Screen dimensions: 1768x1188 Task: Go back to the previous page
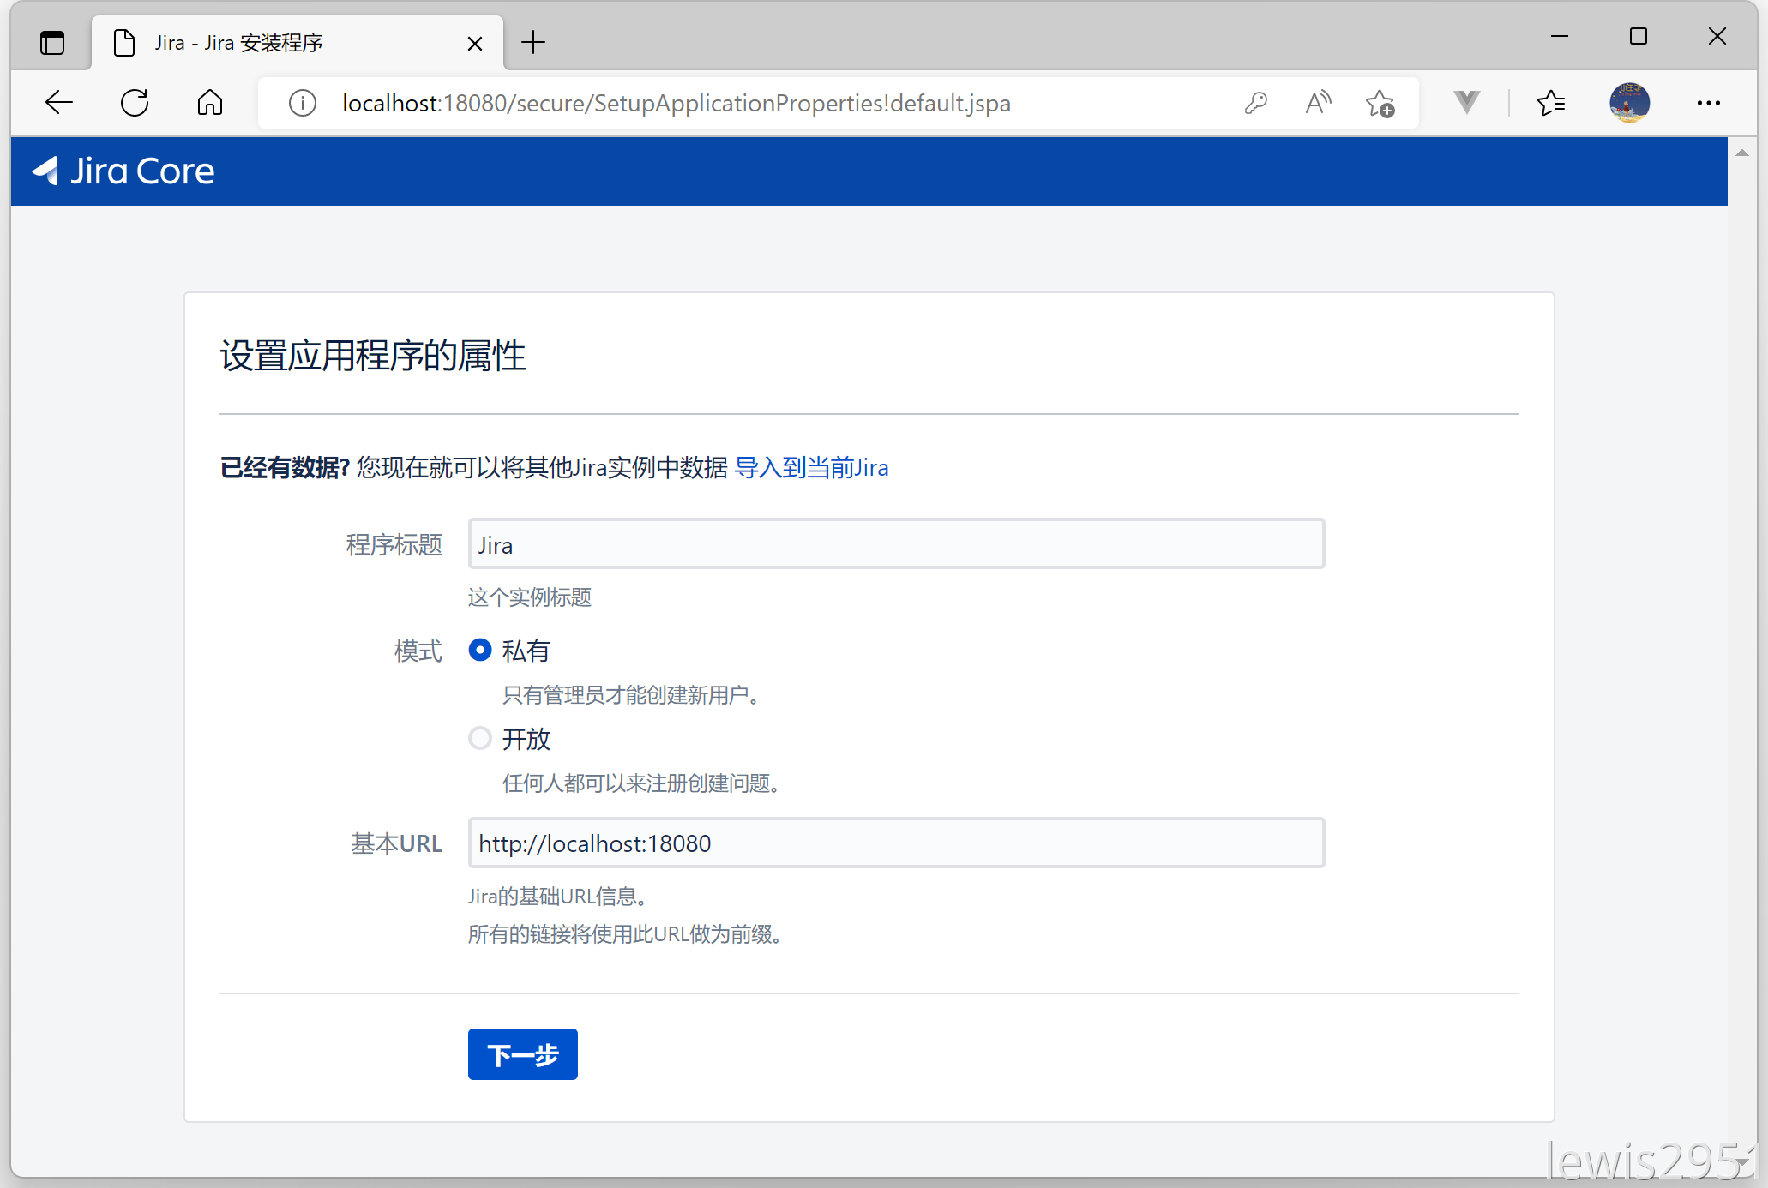pyautogui.click(x=59, y=103)
